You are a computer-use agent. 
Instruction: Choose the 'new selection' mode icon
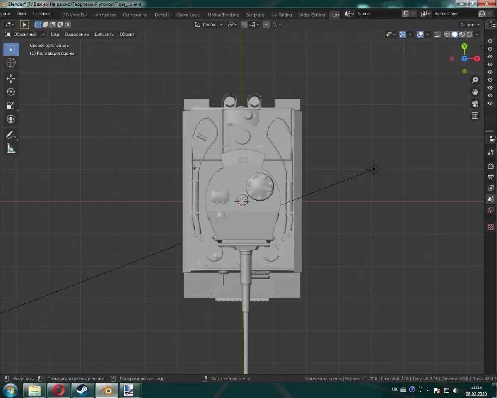pos(38,24)
